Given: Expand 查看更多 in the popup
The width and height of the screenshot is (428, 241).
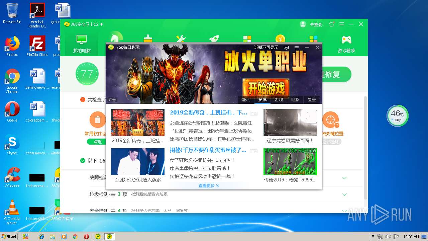Looking at the screenshot, I should pos(209,186).
